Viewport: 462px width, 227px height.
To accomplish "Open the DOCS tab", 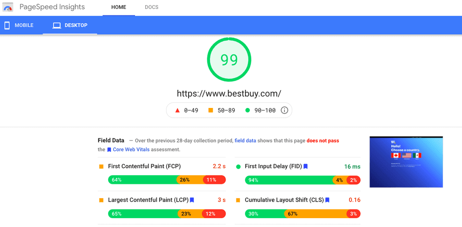I will (151, 7).
